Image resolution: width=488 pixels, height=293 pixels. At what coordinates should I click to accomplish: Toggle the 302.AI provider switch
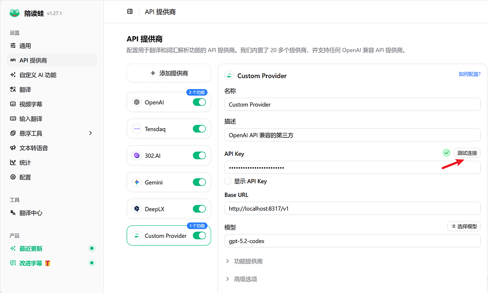199,155
